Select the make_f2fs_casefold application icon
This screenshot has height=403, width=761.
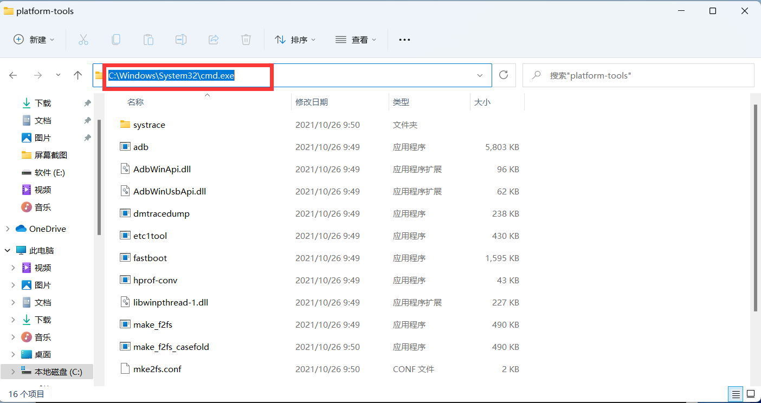tap(125, 347)
